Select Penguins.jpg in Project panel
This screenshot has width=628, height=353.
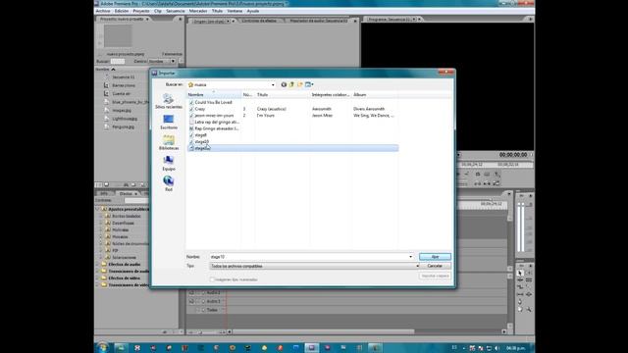(123, 126)
